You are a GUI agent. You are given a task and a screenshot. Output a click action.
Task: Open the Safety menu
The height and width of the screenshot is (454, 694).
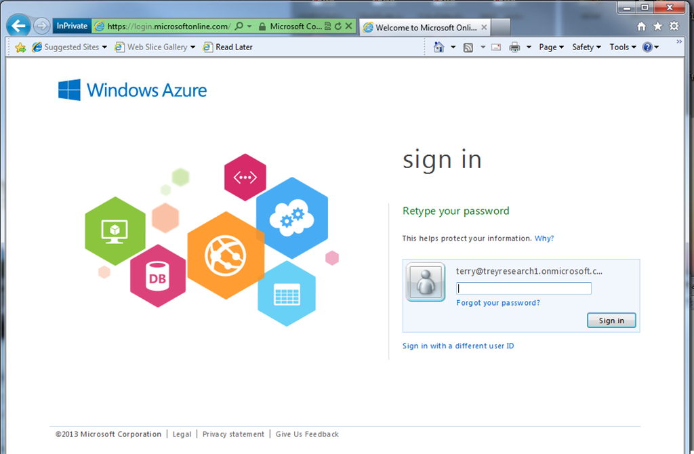pos(586,47)
